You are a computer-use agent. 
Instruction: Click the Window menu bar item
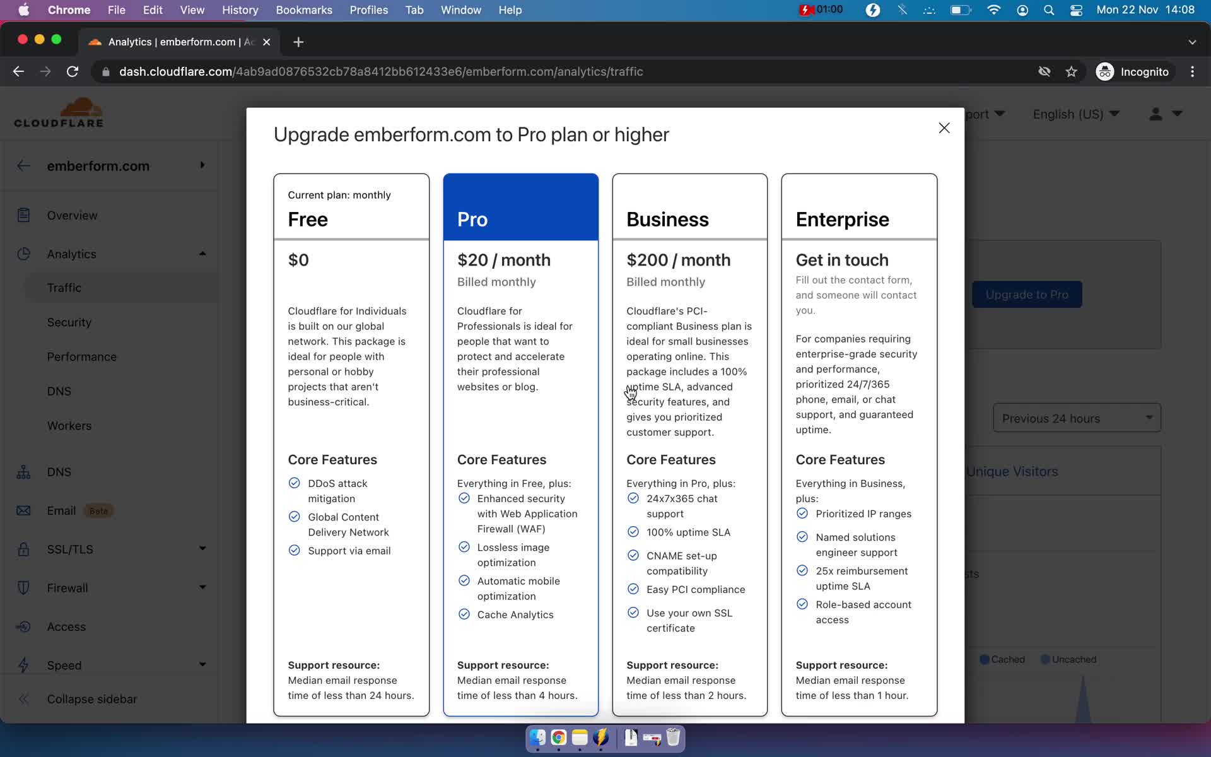461,9
